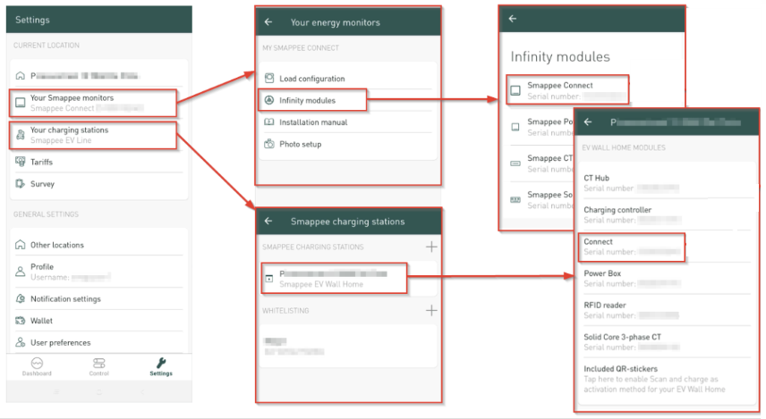Go back from Smappee charging stations

(x=268, y=221)
